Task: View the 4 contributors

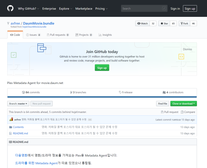Action: tap(173, 92)
